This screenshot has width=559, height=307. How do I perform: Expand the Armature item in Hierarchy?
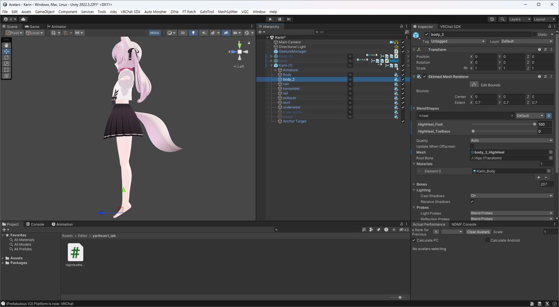276,70
